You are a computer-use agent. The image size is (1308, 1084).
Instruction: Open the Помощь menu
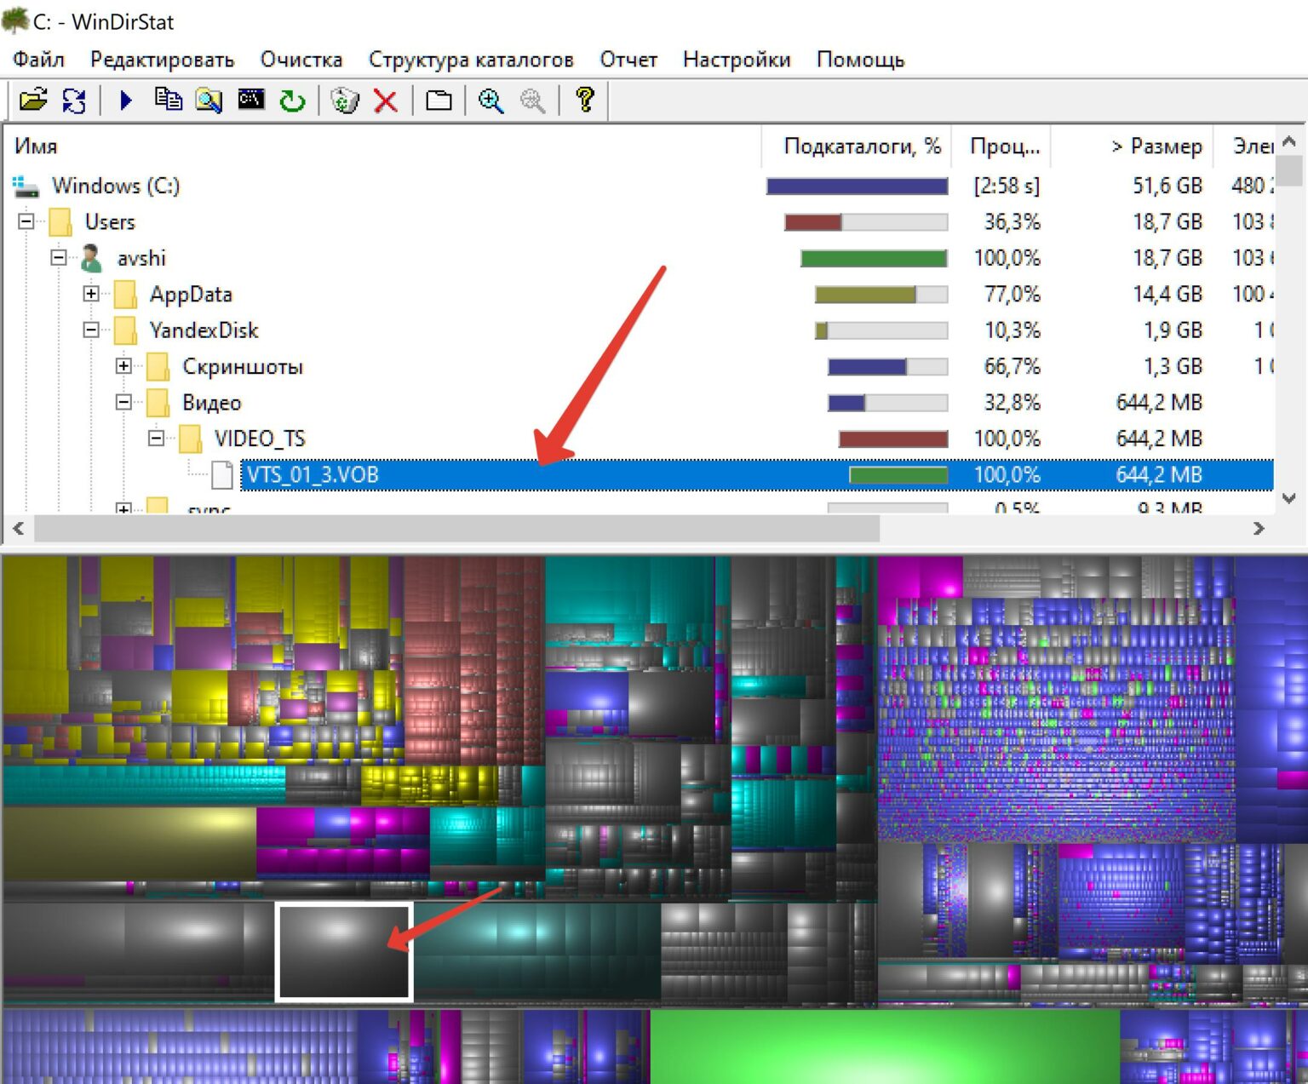click(x=860, y=60)
